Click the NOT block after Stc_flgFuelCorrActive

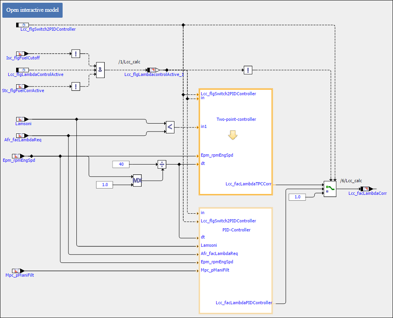76,87
